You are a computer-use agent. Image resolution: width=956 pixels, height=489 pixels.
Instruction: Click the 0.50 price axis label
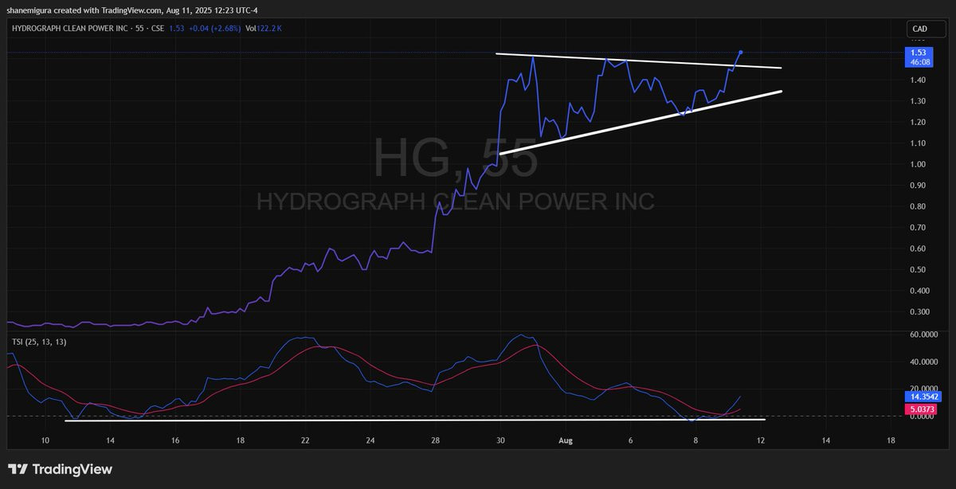[917, 270]
